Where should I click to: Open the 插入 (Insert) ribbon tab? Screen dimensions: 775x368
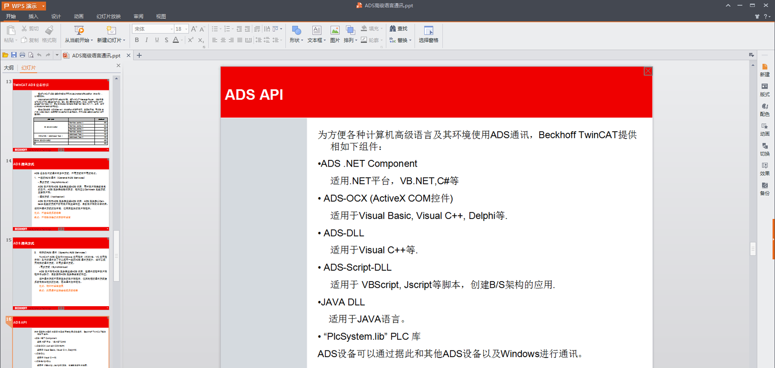tap(33, 16)
